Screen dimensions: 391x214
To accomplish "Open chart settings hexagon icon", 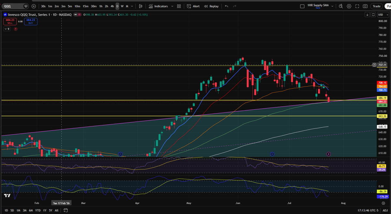I will (x=349, y=6).
